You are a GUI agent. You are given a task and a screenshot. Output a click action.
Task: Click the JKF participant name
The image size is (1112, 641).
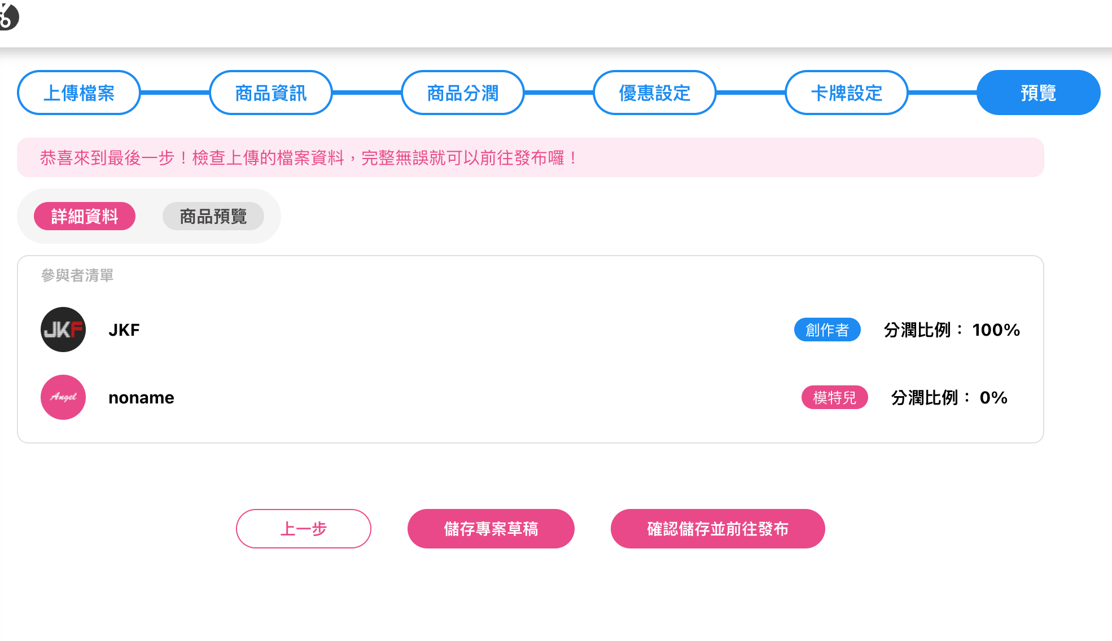124,330
